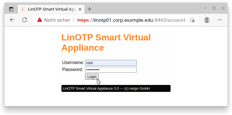Maximize the browser window
The height and width of the screenshot is (115, 232).
click(x=214, y=8)
